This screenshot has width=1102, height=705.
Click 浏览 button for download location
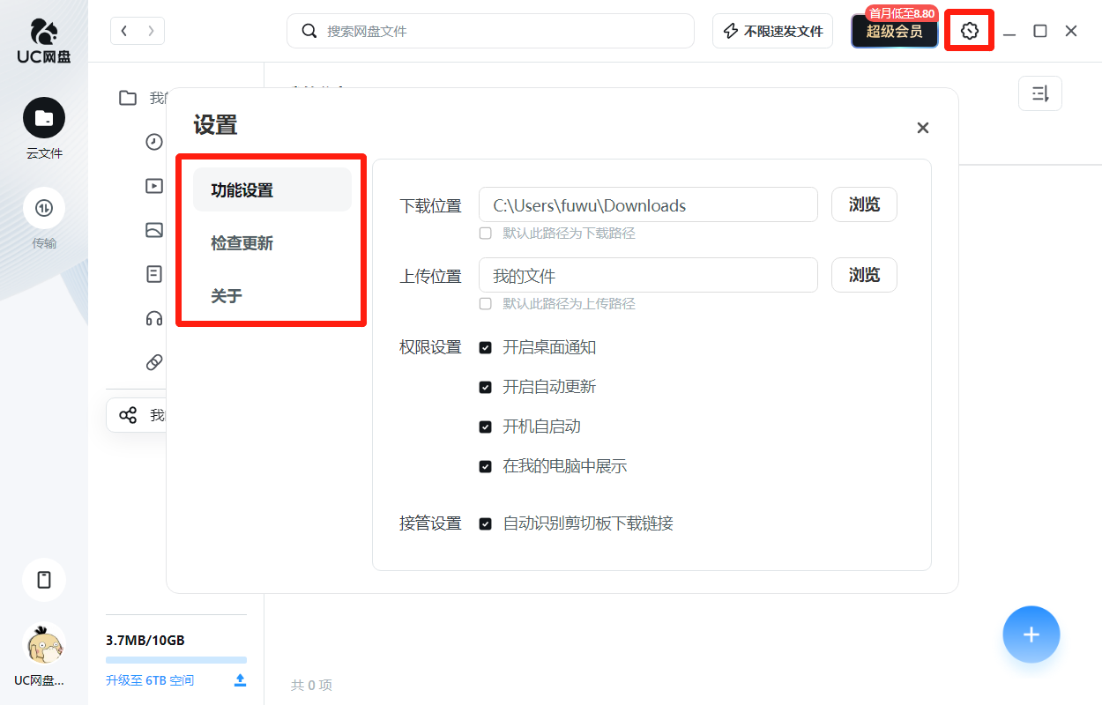pyautogui.click(x=864, y=204)
